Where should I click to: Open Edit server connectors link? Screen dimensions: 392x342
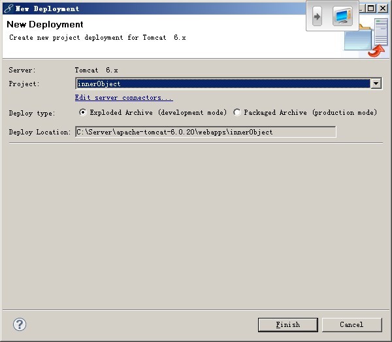[x=123, y=97]
